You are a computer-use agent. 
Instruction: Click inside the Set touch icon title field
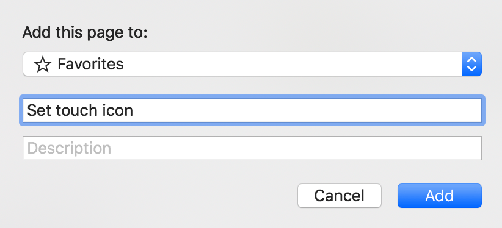point(252,110)
